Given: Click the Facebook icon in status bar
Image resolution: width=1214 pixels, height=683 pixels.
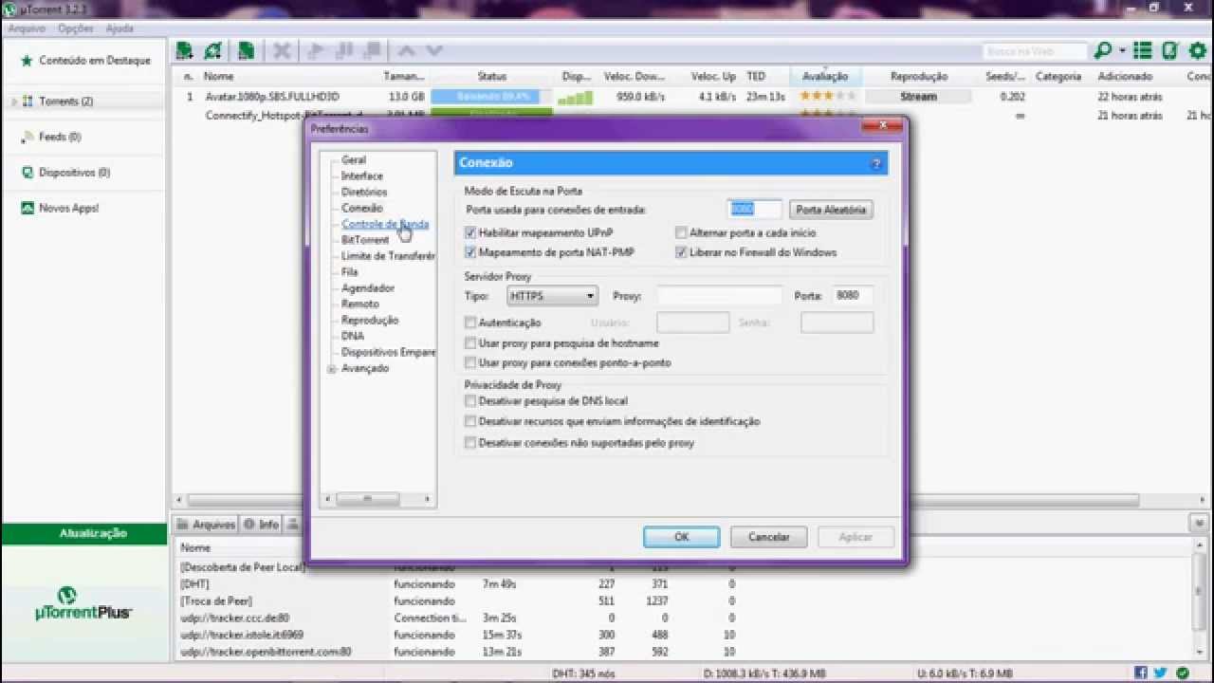Looking at the screenshot, I should pos(1141,673).
